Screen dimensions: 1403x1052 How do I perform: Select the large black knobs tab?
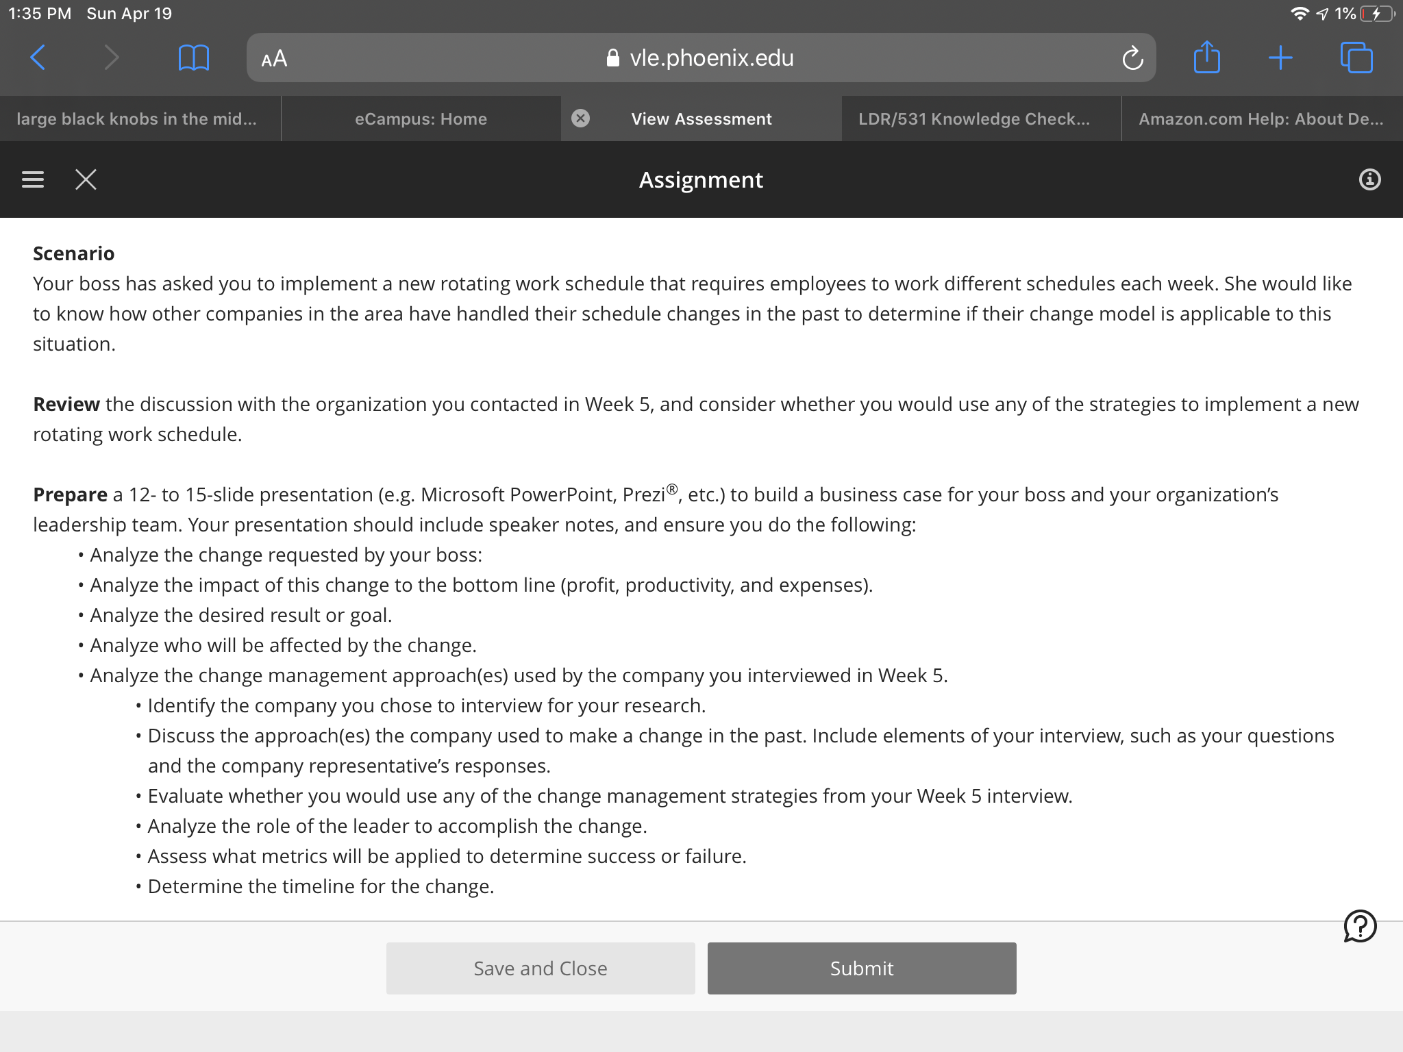(137, 118)
